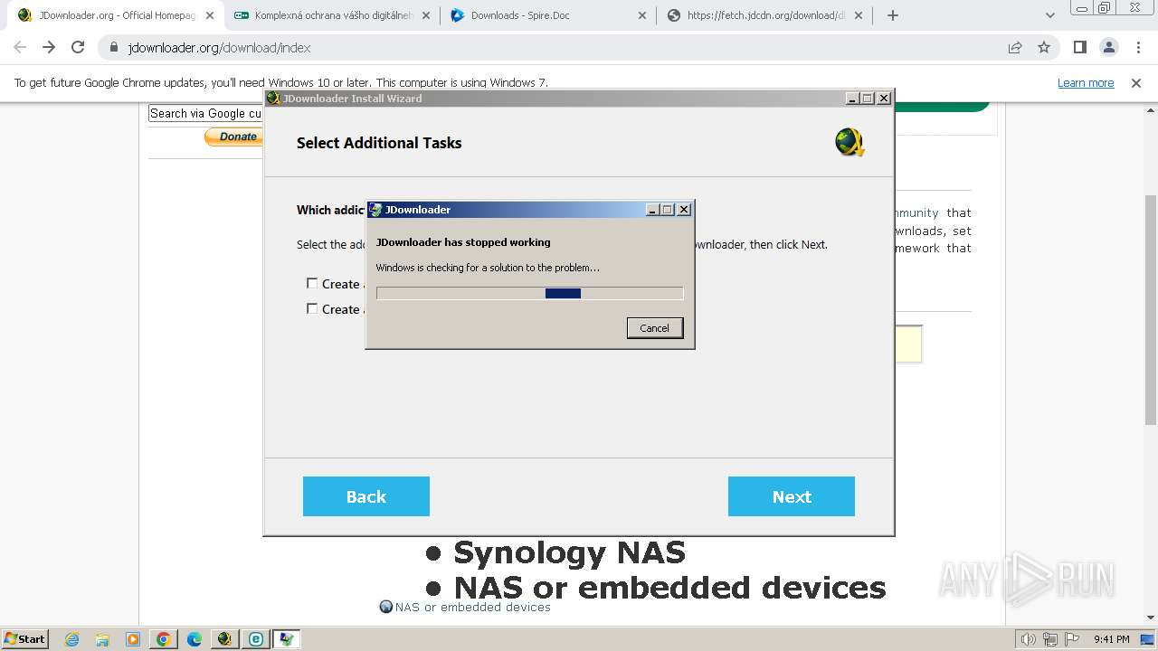Click the 'Select Additional Tasks' heading
This screenshot has height=651, width=1158.
tap(379, 143)
